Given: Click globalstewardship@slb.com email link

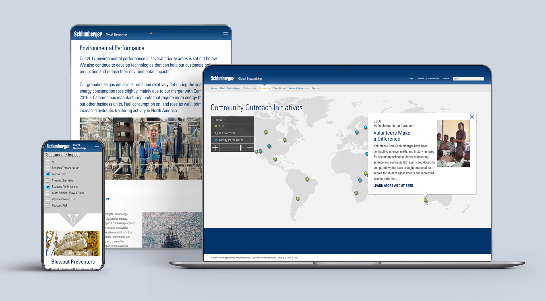Looking at the screenshot, I should coord(264,258).
